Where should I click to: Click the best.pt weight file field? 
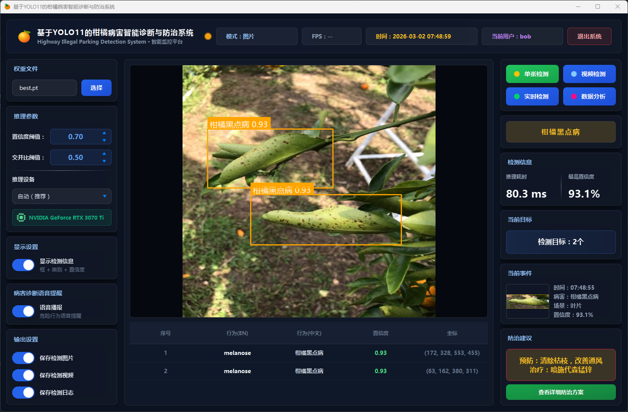coord(45,88)
